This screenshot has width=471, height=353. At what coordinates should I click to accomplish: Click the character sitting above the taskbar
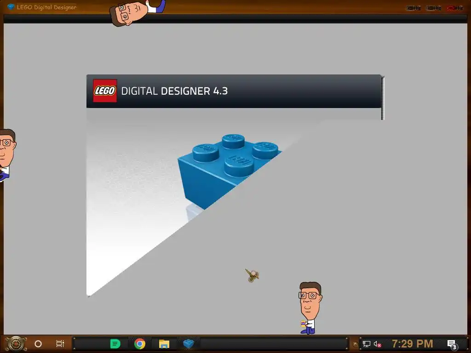pos(310,308)
